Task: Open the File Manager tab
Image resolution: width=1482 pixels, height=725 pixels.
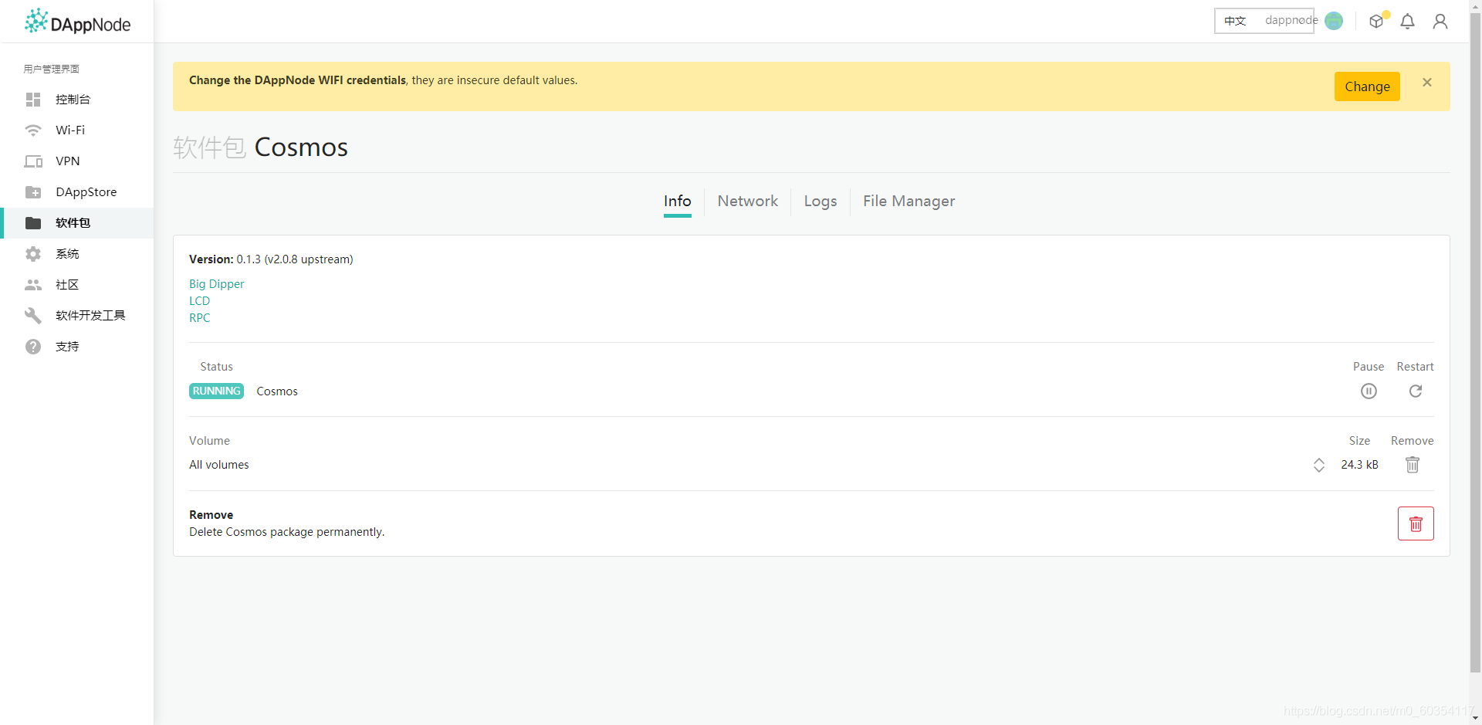Action: (x=909, y=202)
